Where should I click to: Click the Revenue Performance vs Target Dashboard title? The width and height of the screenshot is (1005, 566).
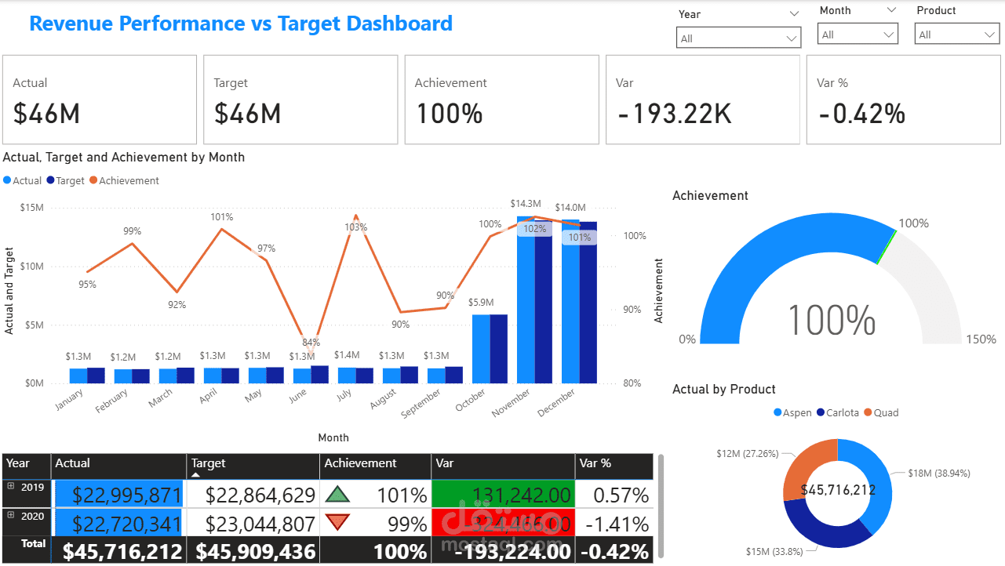coord(240,24)
